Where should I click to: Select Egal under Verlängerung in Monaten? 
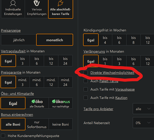pos(91,61)
